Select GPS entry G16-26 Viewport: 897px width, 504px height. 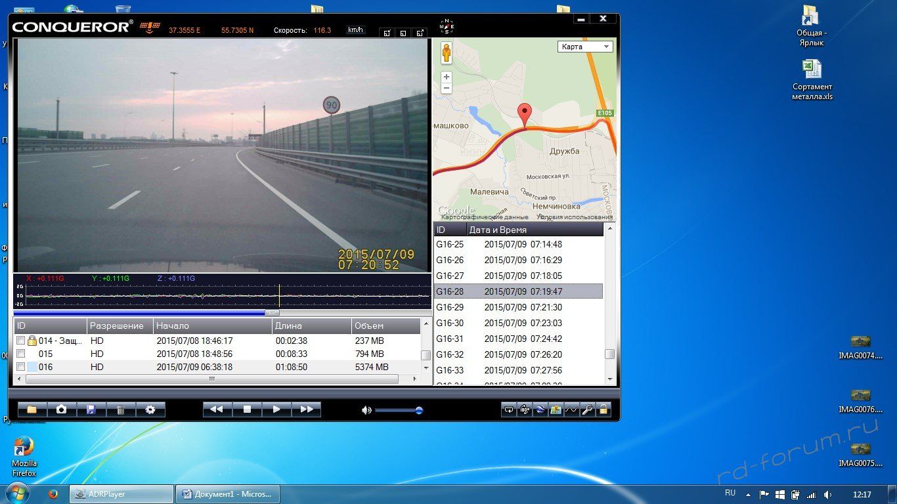pyautogui.click(x=518, y=260)
